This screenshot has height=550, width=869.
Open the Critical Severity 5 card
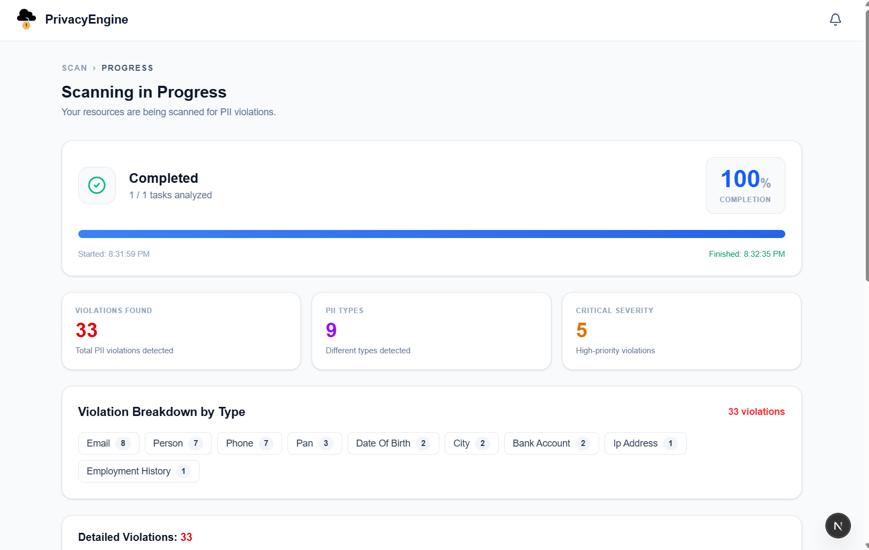681,331
